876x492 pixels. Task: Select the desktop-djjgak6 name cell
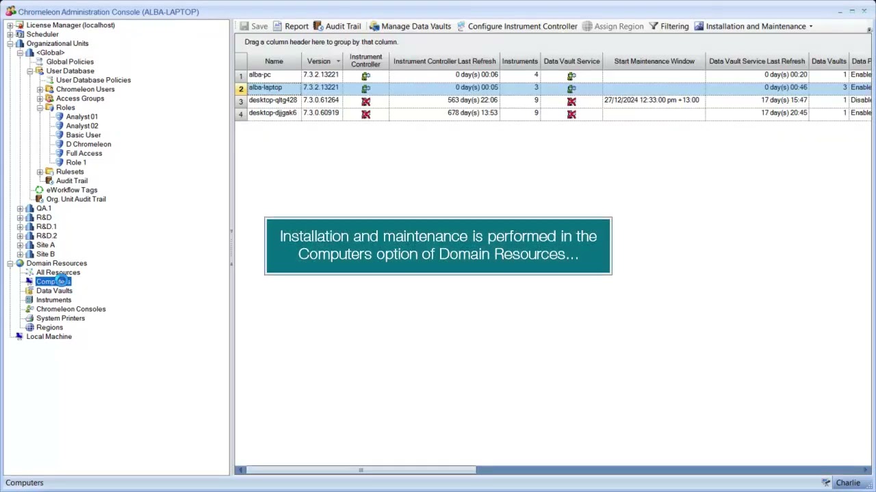click(x=274, y=113)
